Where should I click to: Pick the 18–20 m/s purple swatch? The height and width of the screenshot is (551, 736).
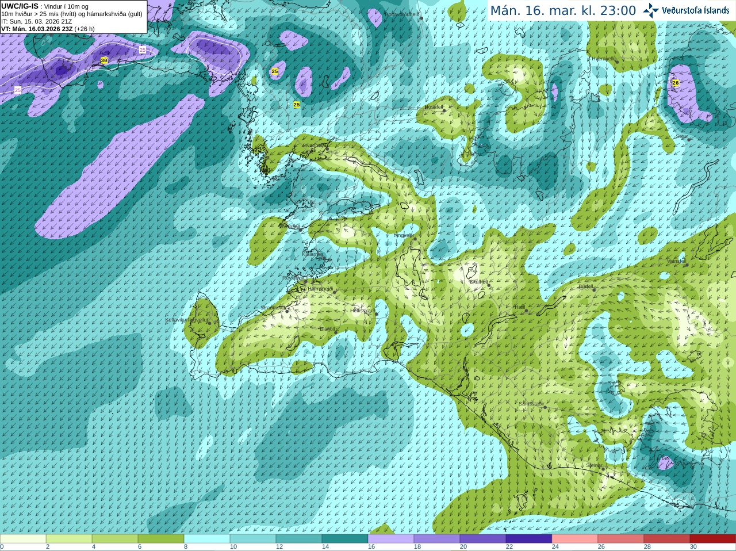point(437,539)
